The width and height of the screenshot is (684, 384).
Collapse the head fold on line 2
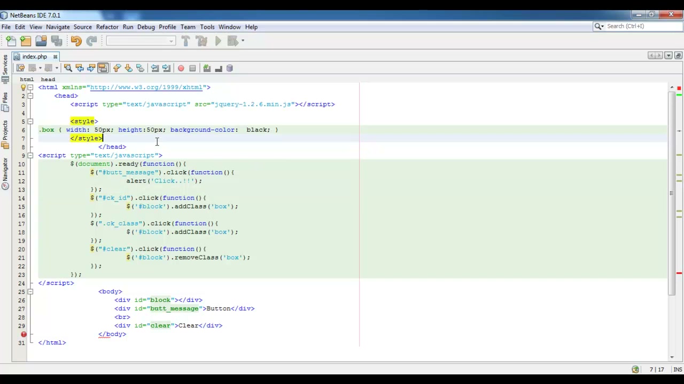30,95
